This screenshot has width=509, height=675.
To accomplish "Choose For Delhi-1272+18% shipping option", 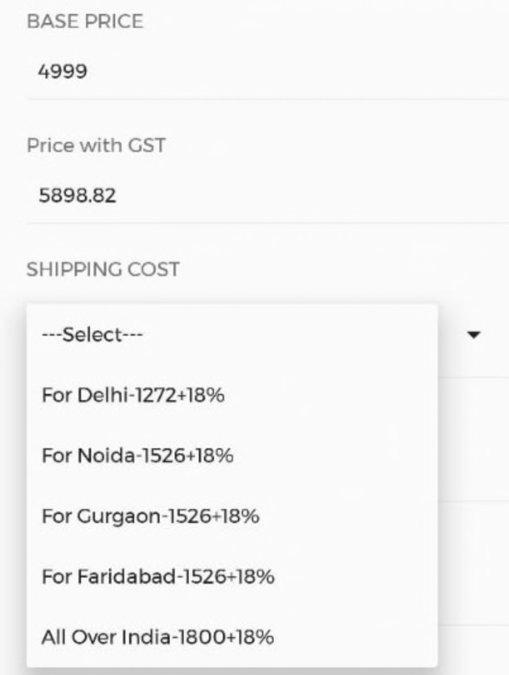I will (x=232, y=394).
